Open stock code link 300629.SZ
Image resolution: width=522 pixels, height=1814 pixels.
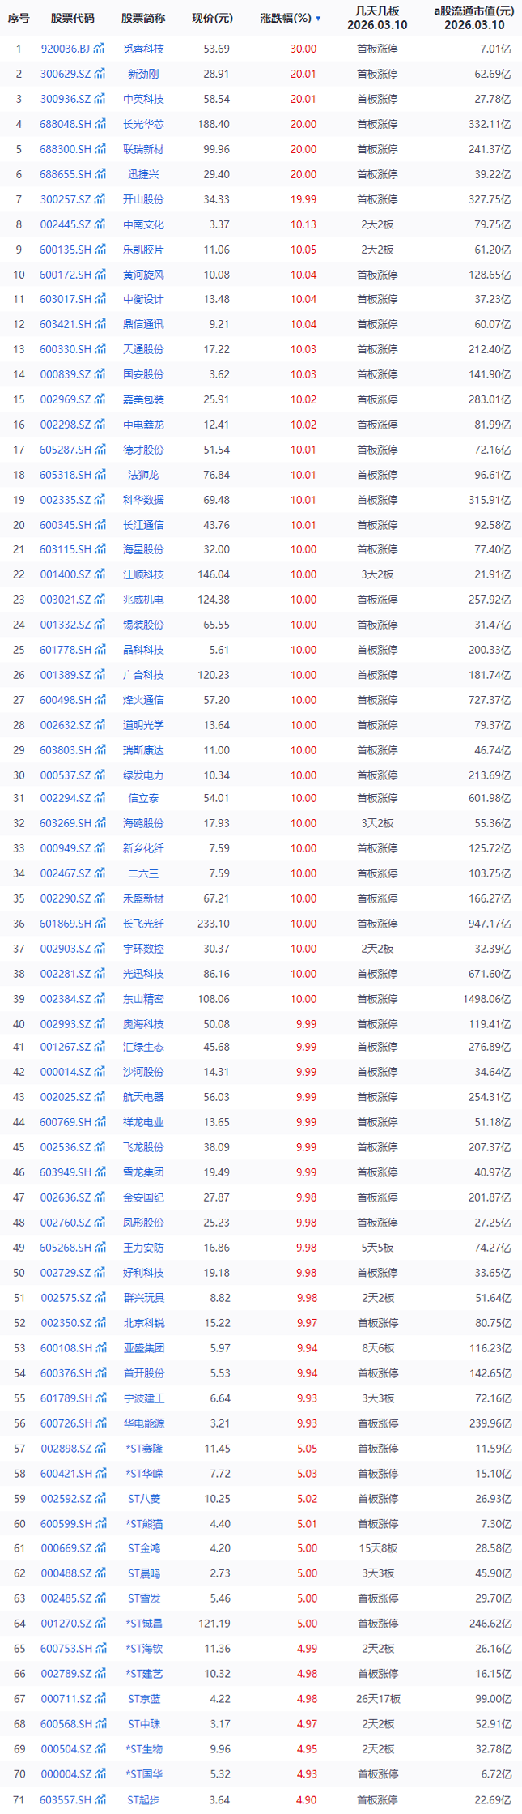66,74
